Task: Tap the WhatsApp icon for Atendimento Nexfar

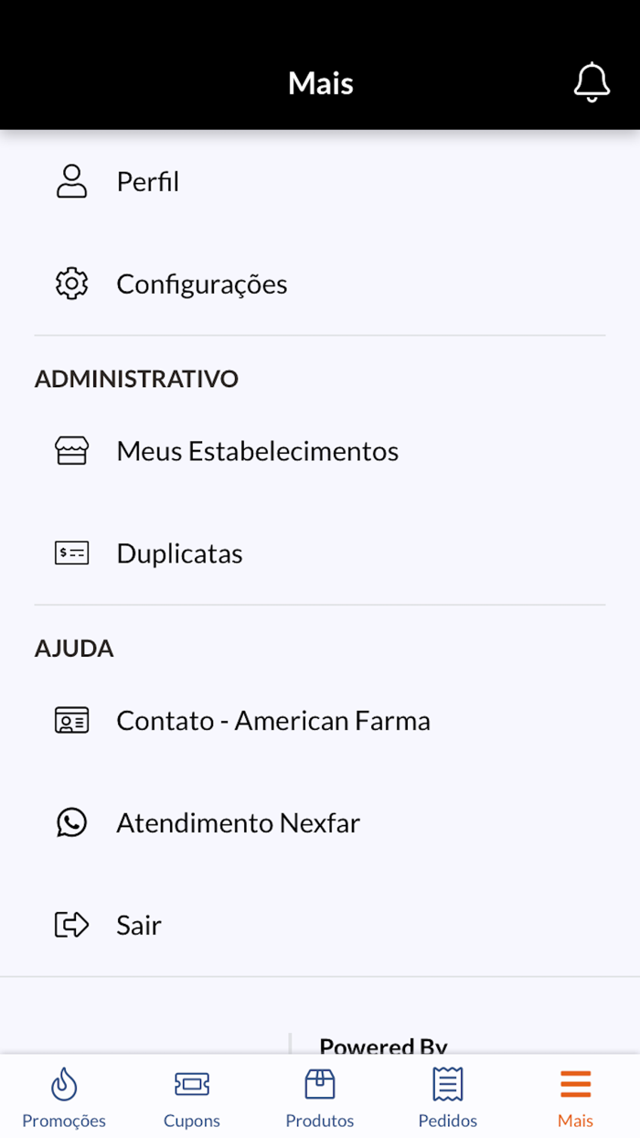Action: pyautogui.click(x=71, y=822)
